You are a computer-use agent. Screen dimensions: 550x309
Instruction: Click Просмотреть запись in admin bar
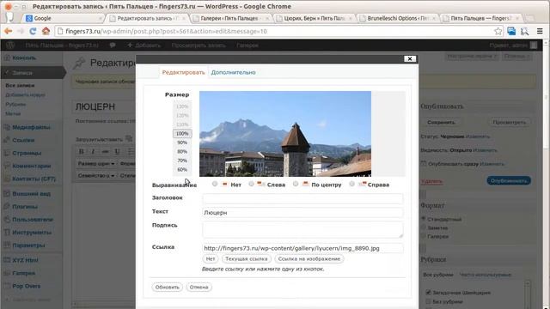coord(199,45)
